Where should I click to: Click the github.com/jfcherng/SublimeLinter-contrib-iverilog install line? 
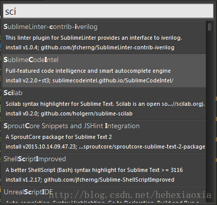(90, 47)
